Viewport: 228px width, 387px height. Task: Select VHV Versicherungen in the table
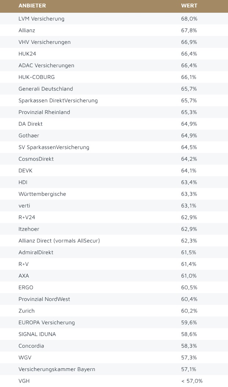44,42
